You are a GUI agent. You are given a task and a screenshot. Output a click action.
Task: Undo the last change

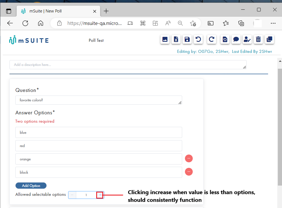pos(198,39)
